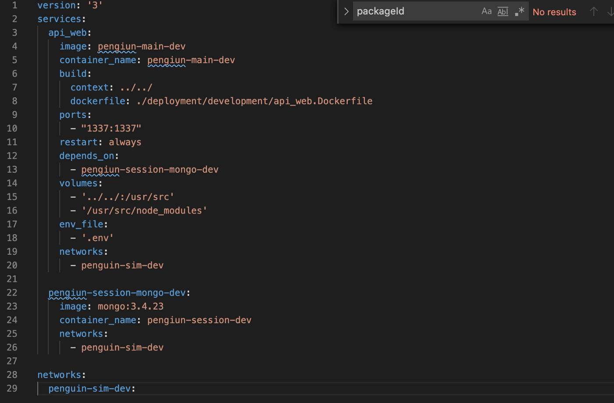Click 'penguin-sim-dev' on line 26
The width and height of the screenshot is (614, 403).
(x=122, y=347)
